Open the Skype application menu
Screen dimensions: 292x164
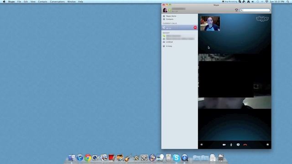pos(11,2)
